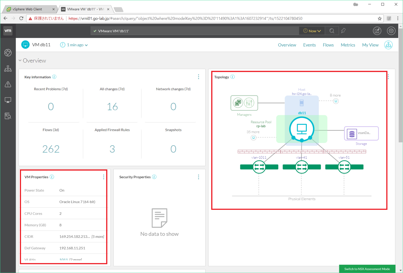Click the network topology icon in sidebar
The height and width of the screenshot is (273, 403).
[x=8, y=69]
